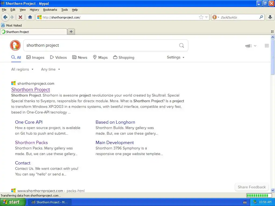Click the scrollbar up arrow
The image size is (275, 206).
click(273, 37)
